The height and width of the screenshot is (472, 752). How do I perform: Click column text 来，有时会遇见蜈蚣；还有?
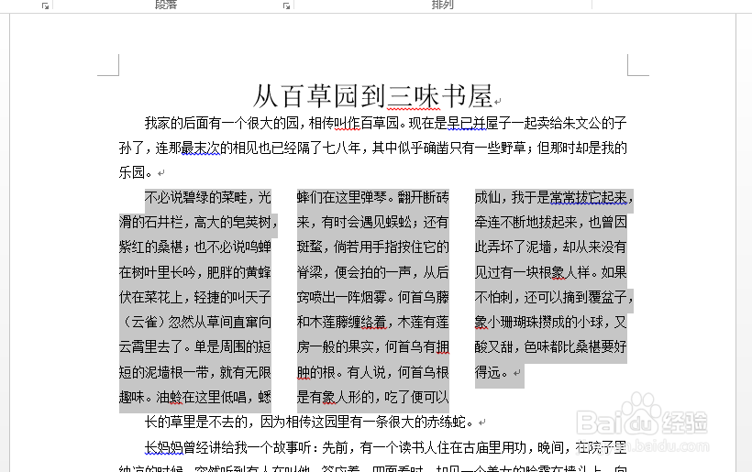372,223
